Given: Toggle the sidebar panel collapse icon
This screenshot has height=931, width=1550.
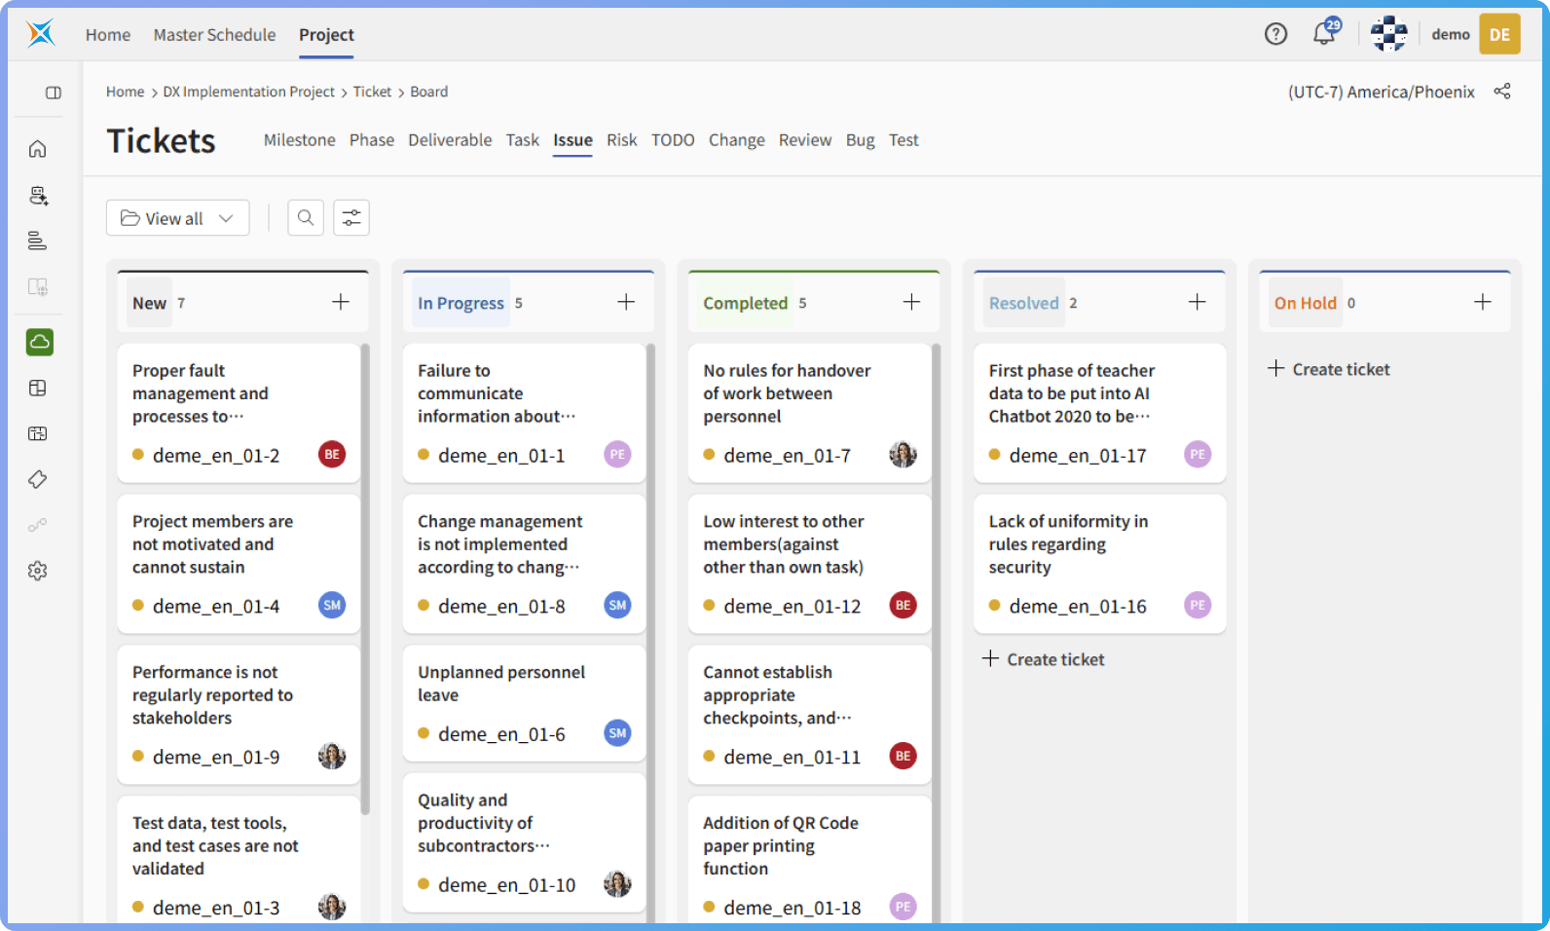Looking at the screenshot, I should (54, 93).
